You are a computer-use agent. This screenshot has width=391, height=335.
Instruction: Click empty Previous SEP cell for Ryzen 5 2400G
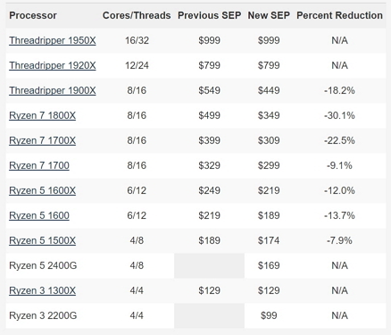(209, 265)
